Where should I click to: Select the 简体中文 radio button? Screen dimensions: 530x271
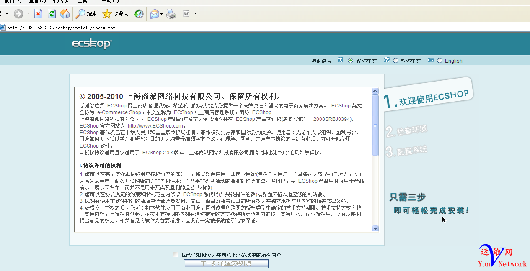click(x=351, y=61)
